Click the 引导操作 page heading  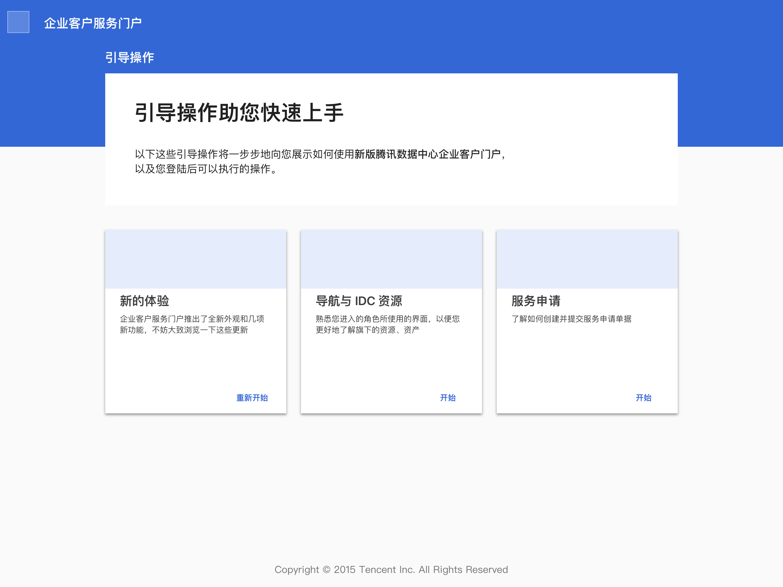(130, 57)
